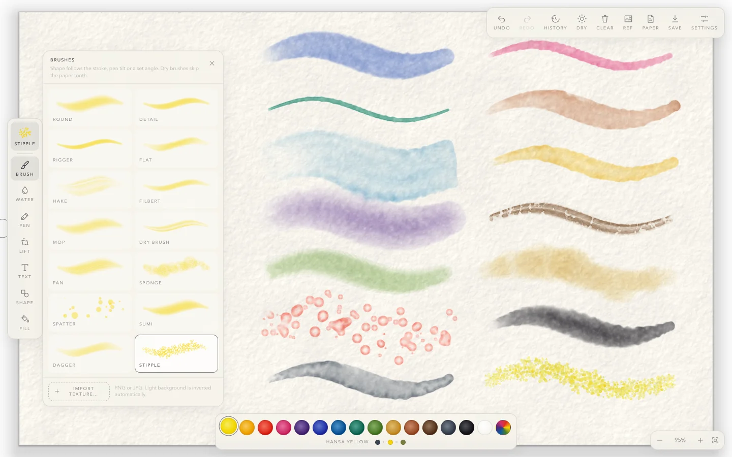Select the pink magenta swatch
This screenshot has height=457, width=732.
point(284,428)
